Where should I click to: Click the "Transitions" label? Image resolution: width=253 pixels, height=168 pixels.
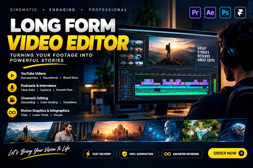(70, 102)
